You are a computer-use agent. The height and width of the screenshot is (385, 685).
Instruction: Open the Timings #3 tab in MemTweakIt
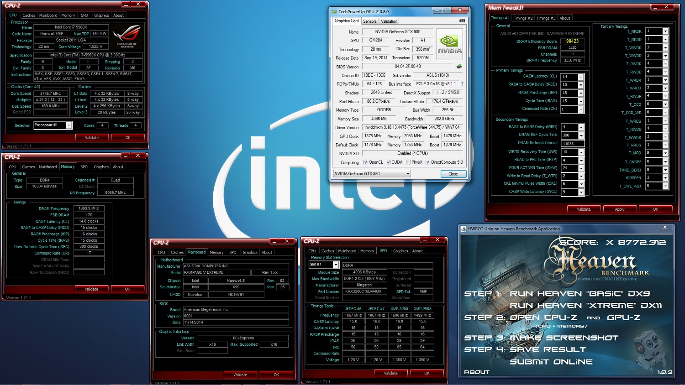coord(546,18)
